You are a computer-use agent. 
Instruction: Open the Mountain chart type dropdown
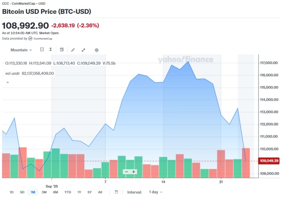(21, 50)
